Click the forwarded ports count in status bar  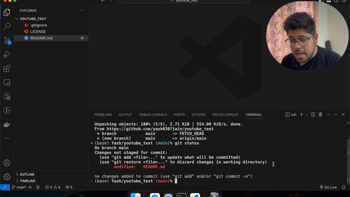69,187
